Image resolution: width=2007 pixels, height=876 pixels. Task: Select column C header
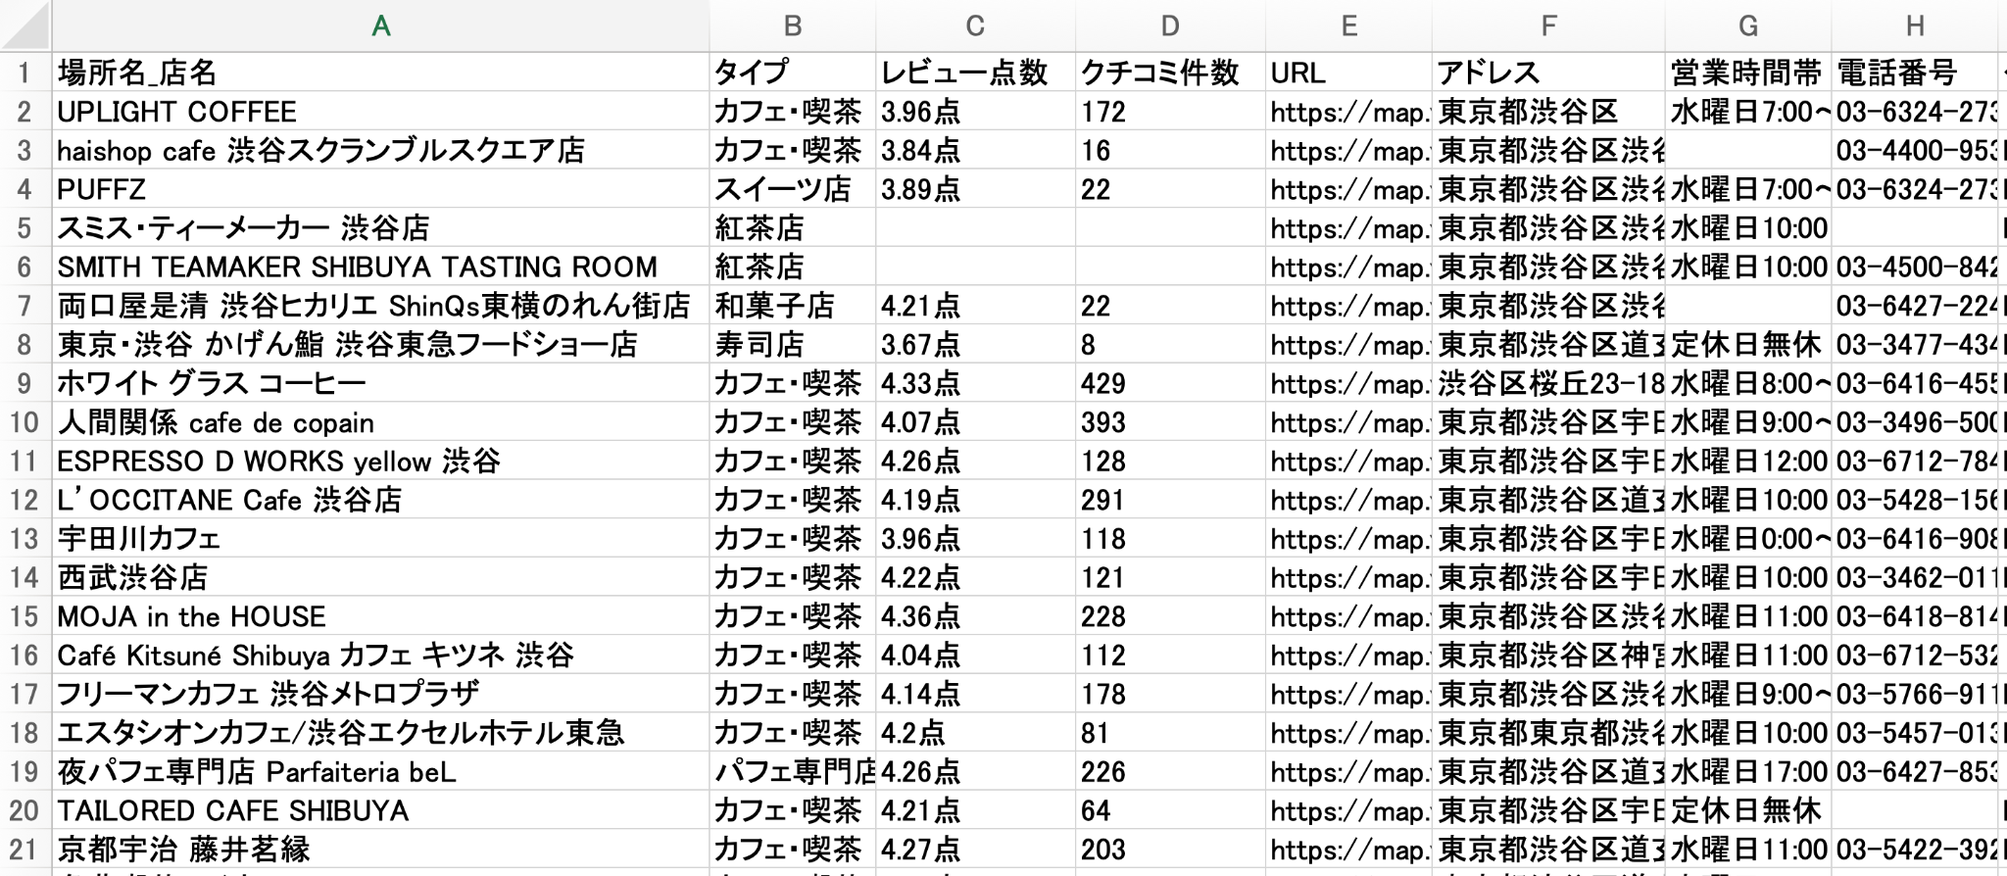(x=975, y=25)
